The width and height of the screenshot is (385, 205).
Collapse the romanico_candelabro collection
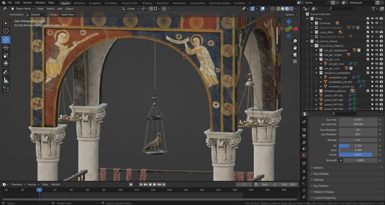[317, 73]
